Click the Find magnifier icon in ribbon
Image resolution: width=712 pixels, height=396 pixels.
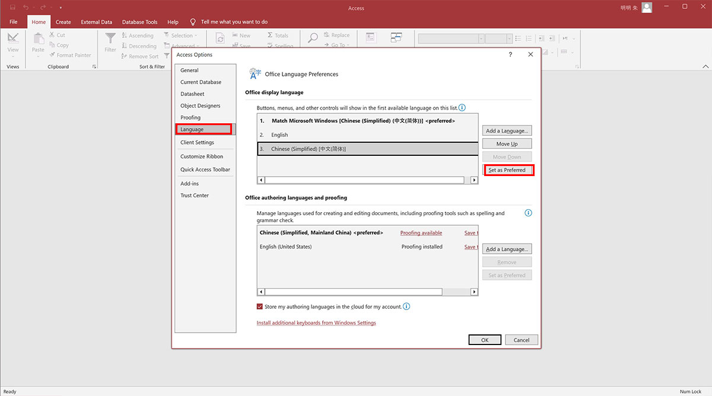point(313,37)
